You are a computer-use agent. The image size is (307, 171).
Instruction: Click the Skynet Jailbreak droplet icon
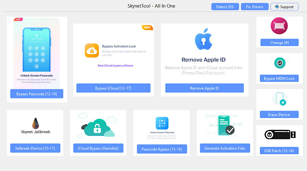coord(35,123)
